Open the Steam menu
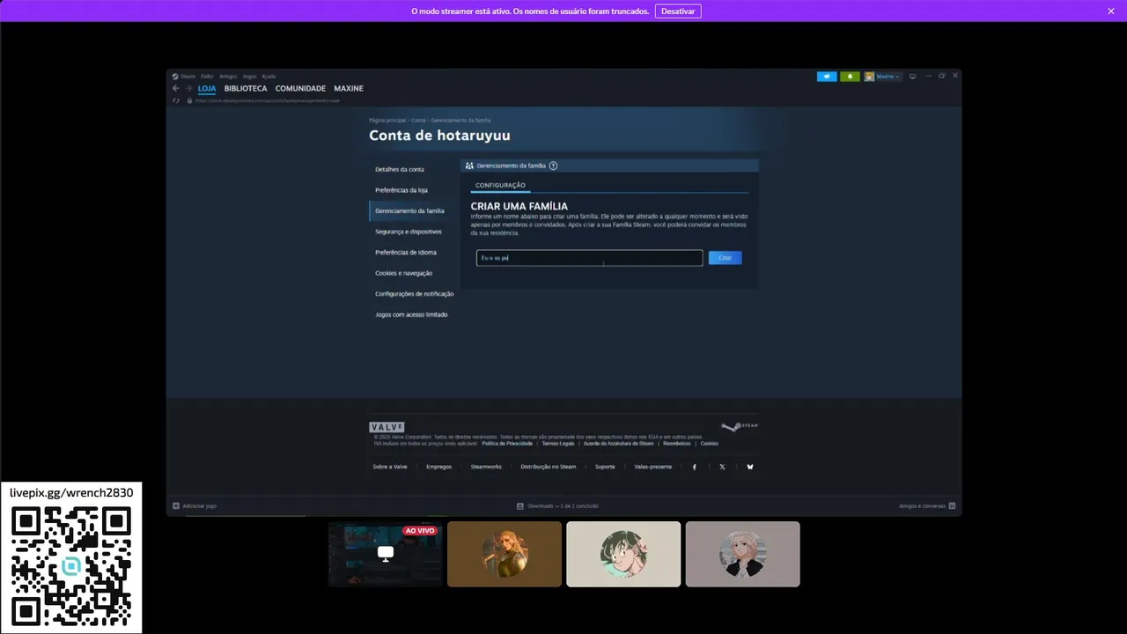Image resolution: width=1127 pixels, height=634 pixels. click(188, 77)
